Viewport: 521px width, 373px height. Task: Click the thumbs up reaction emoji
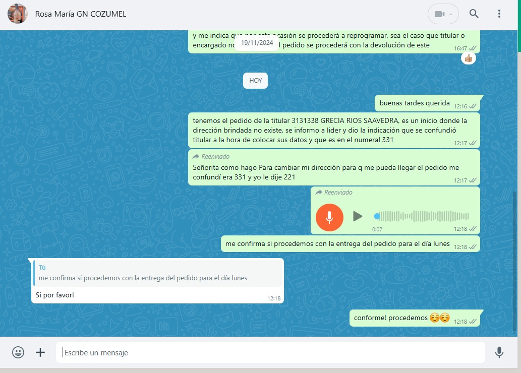click(469, 58)
